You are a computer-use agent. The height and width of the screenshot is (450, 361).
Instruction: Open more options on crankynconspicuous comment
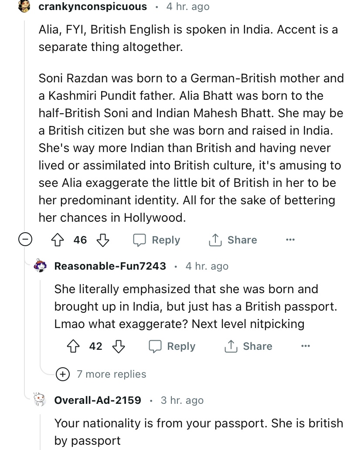click(x=290, y=240)
